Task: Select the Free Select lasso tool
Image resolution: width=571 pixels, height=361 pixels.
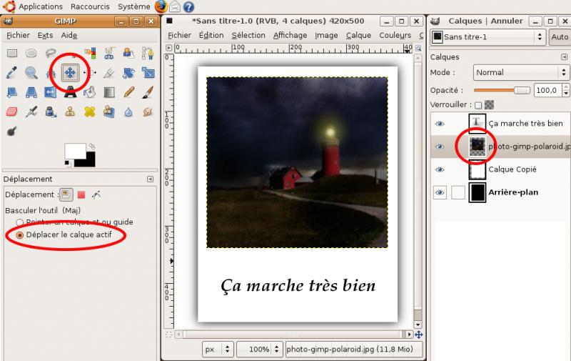Action: pos(51,54)
